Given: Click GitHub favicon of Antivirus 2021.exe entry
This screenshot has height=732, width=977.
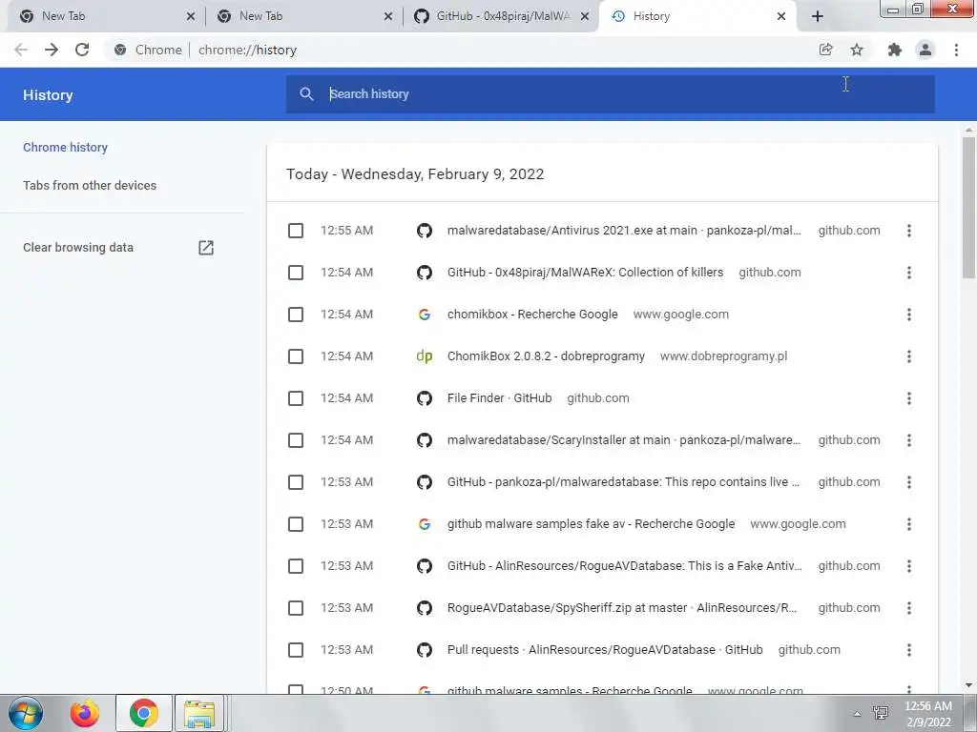Looking at the screenshot, I should point(425,231).
